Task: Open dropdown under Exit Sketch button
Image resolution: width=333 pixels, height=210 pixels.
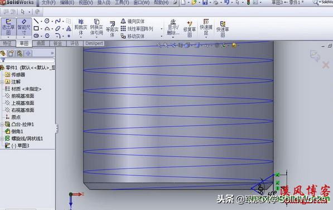Action: (x=8, y=37)
